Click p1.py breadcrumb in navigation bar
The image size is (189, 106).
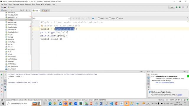[11, 7]
